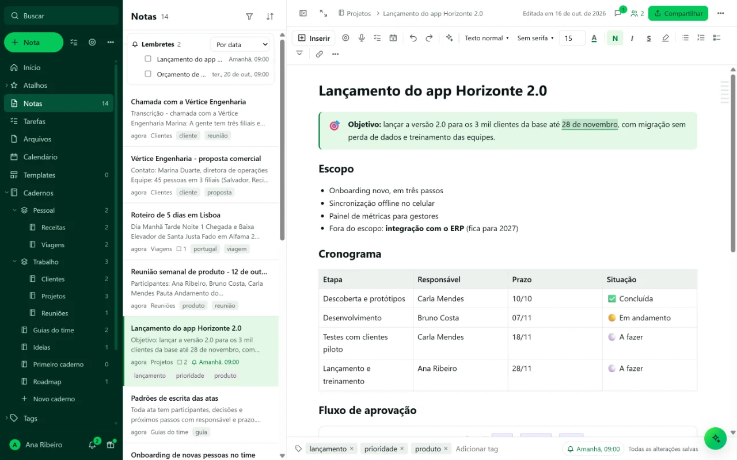Image resolution: width=737 pixels, height=460 pixels.
Task: Open notifications bell beside Ana Ribeiro
Action: [x=92, y=444]
